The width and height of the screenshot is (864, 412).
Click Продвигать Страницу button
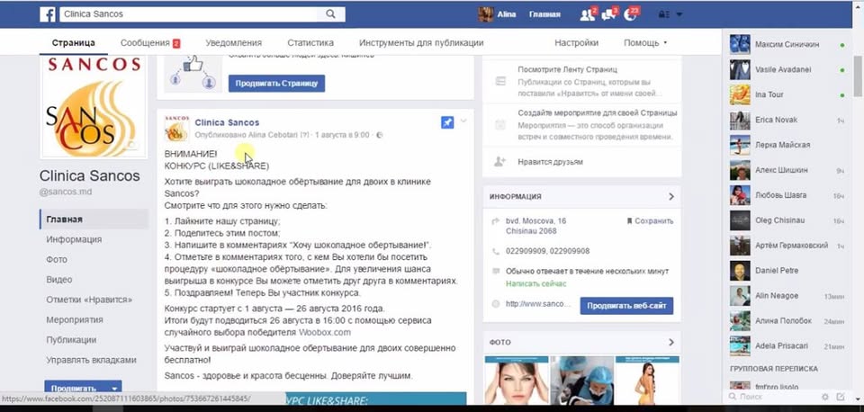click(276, 84)
